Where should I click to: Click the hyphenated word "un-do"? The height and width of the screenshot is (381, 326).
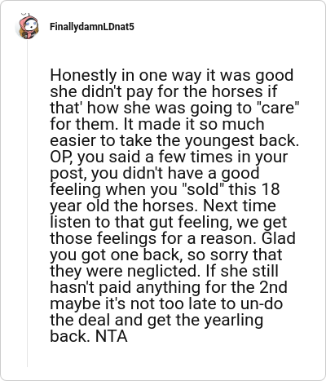coord(262,303)
